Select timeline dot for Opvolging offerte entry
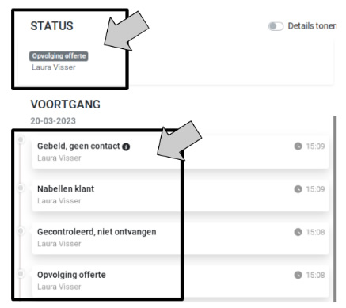Screen dimensions: 346x308 point(21,274)
